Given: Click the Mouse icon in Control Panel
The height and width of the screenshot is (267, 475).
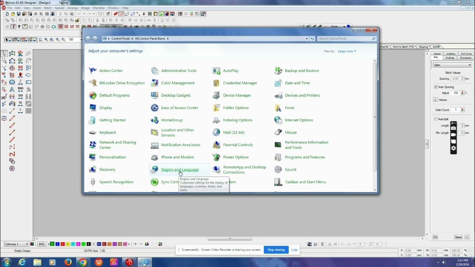Looking at the screenshot, I should 278,132.
